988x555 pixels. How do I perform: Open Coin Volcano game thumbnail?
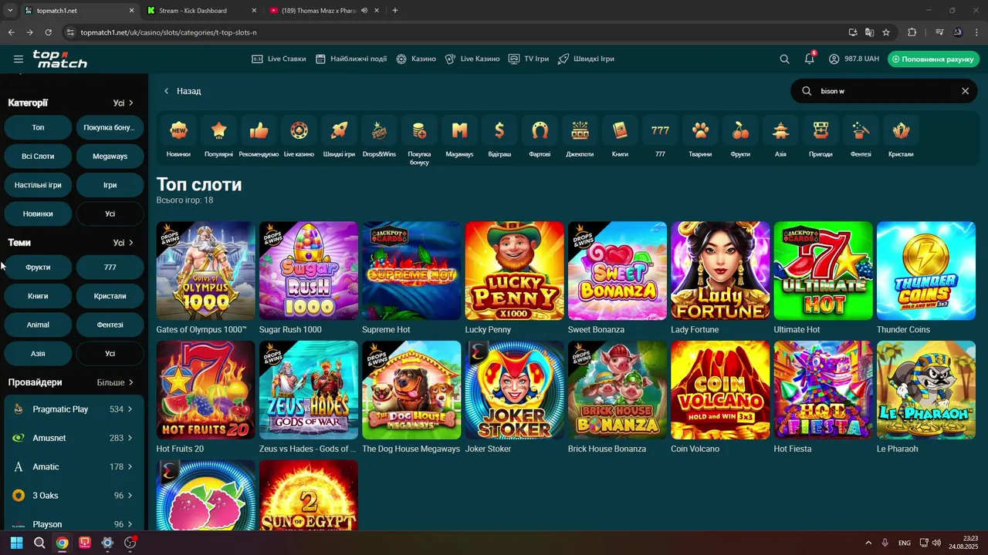click(x=720, y=390)
